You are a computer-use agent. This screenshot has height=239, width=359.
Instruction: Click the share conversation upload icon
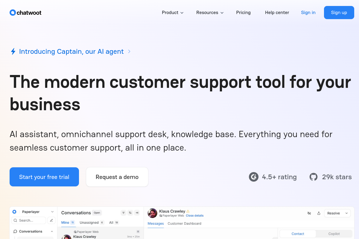(319, 213)
